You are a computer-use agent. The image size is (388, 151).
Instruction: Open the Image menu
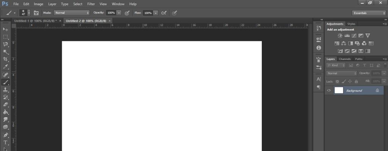point(38,4)
